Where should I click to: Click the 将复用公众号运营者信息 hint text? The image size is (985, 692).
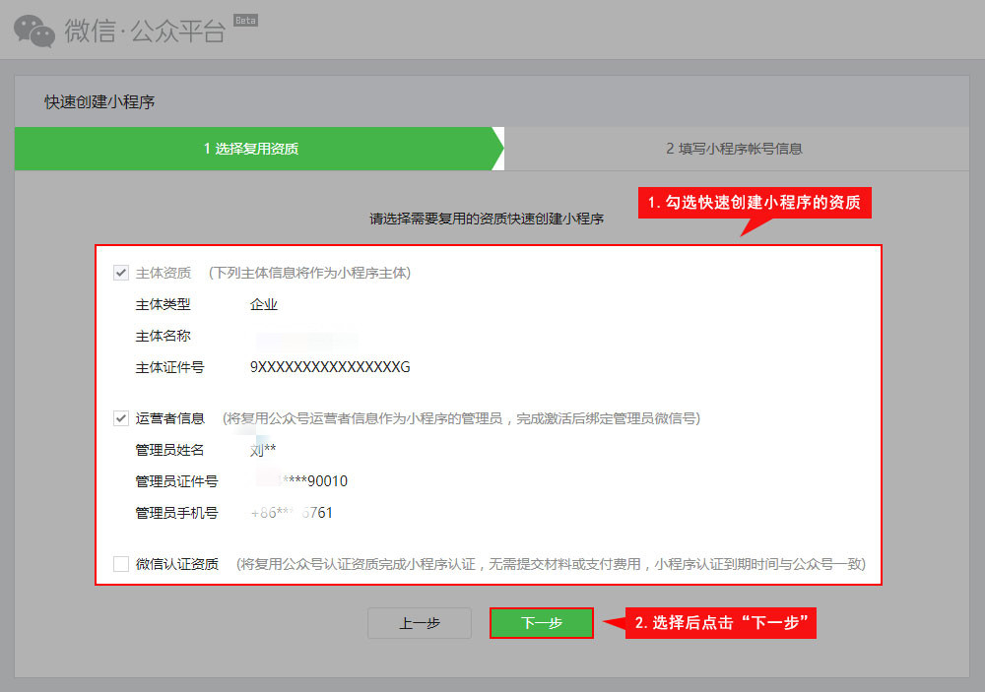(x=462, y=418)
